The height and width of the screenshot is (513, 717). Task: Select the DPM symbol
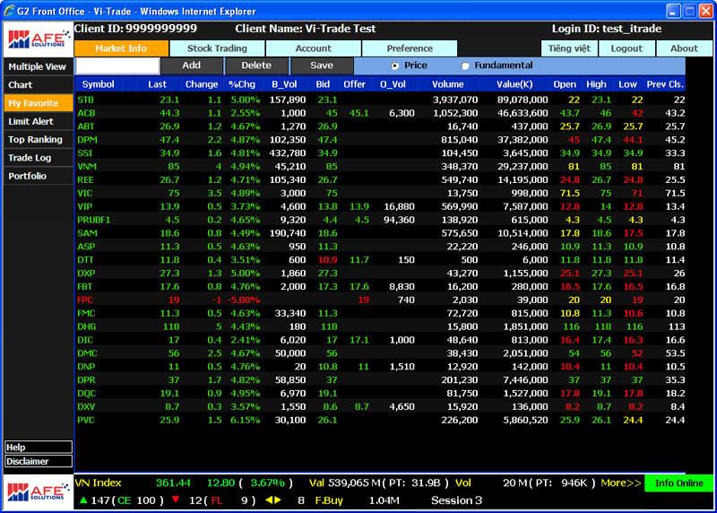[87, 140]
